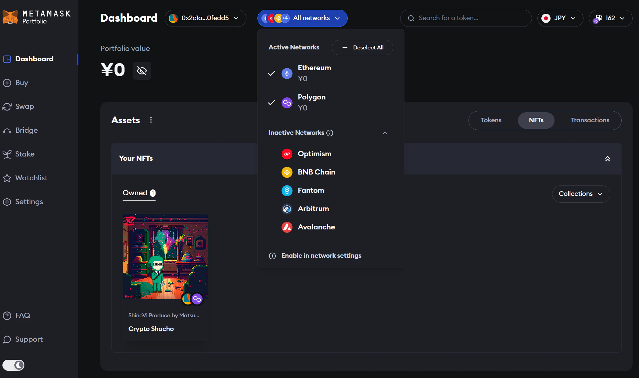Open the JPY currency dropdown
639x378 pixels.
coord(560,18)
